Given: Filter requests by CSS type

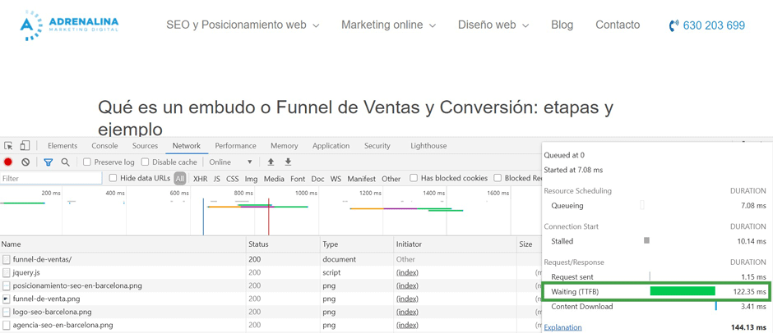Looking at the screenshot, I should (233, 179).
